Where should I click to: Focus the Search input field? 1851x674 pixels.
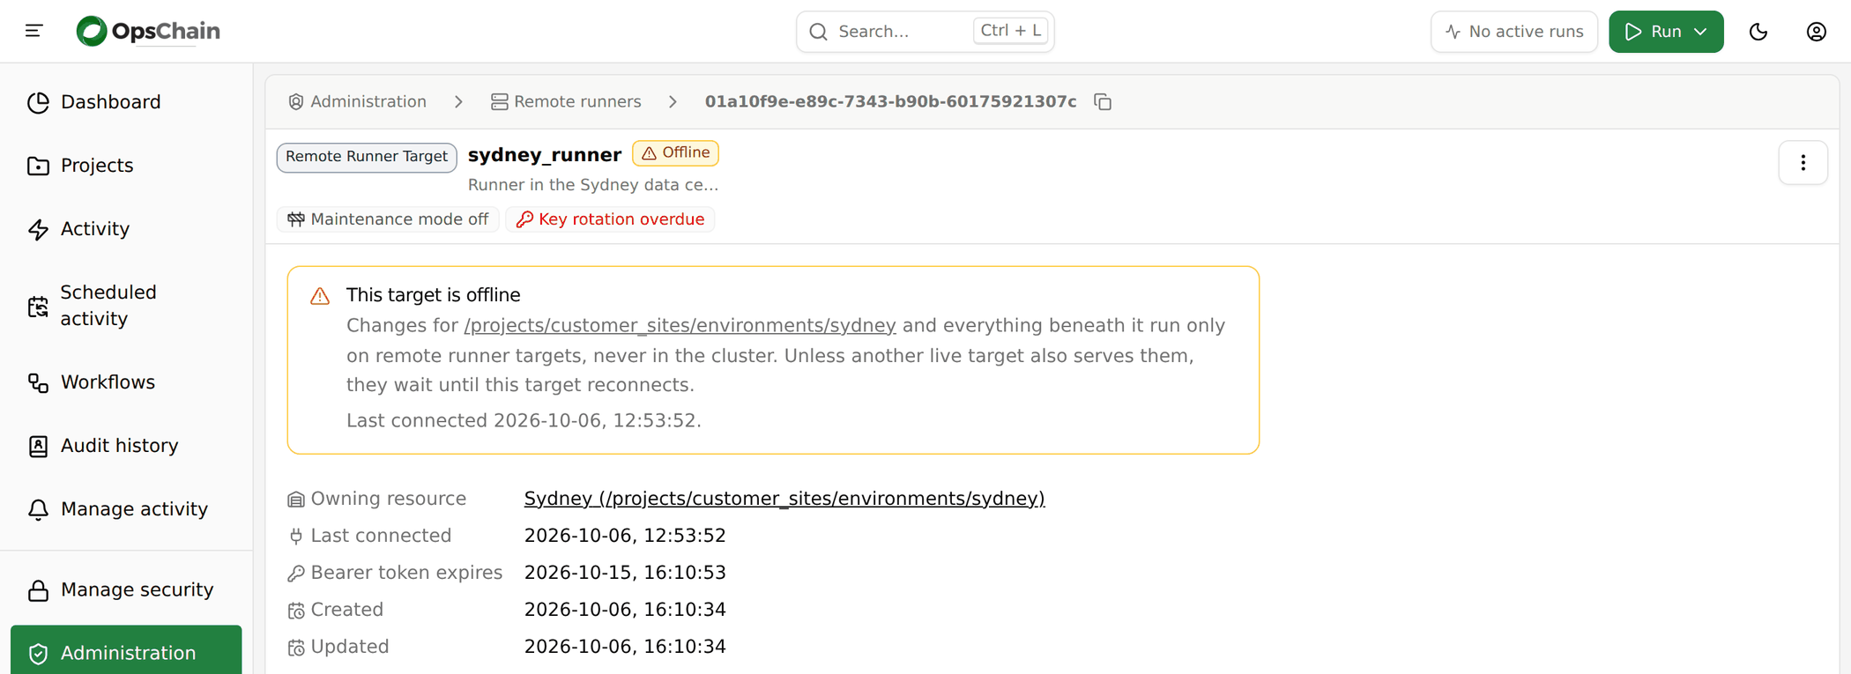925,32
